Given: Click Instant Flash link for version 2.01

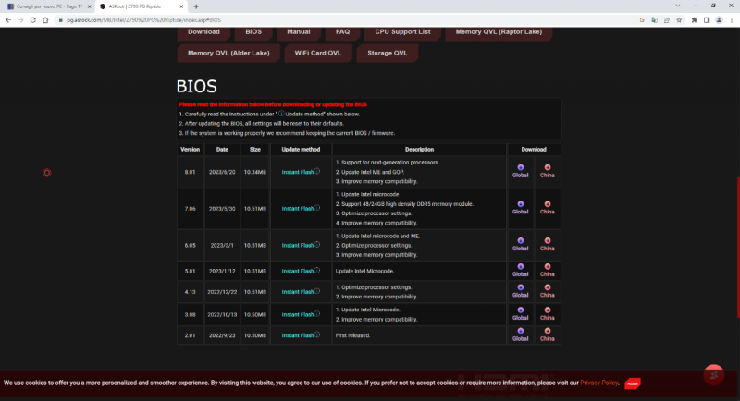Looking at the screenshot, I should click(298, 335).
